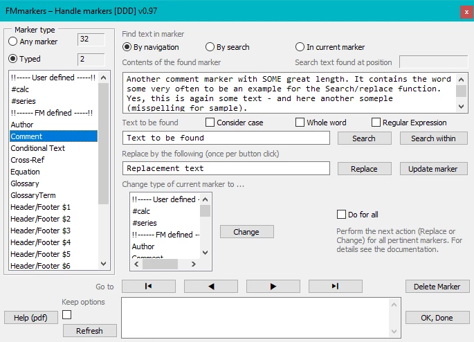Go to first marker button
The width and height of the screenshot is (474, 342).
click(148, 286)
